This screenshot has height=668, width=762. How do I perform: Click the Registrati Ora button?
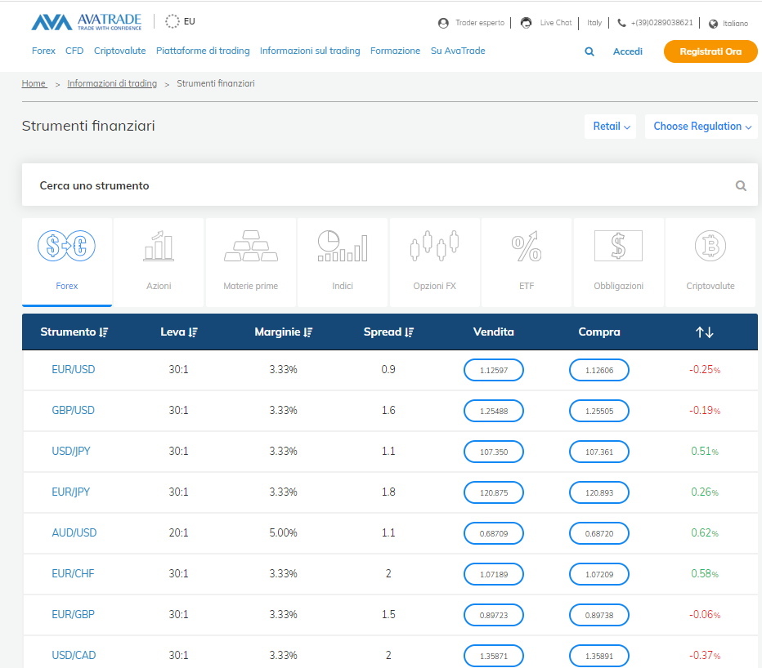(710, 51)
